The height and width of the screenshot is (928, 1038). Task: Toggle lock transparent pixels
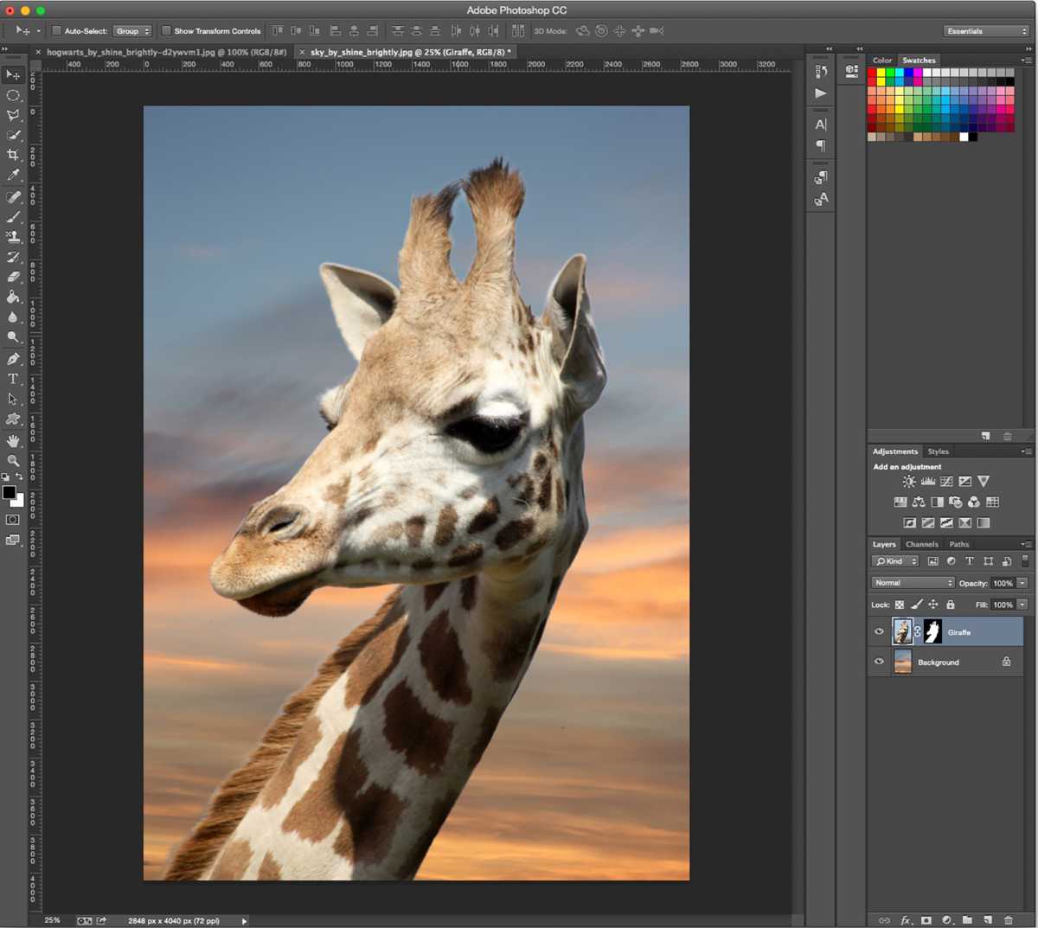(x=900, y=605)
